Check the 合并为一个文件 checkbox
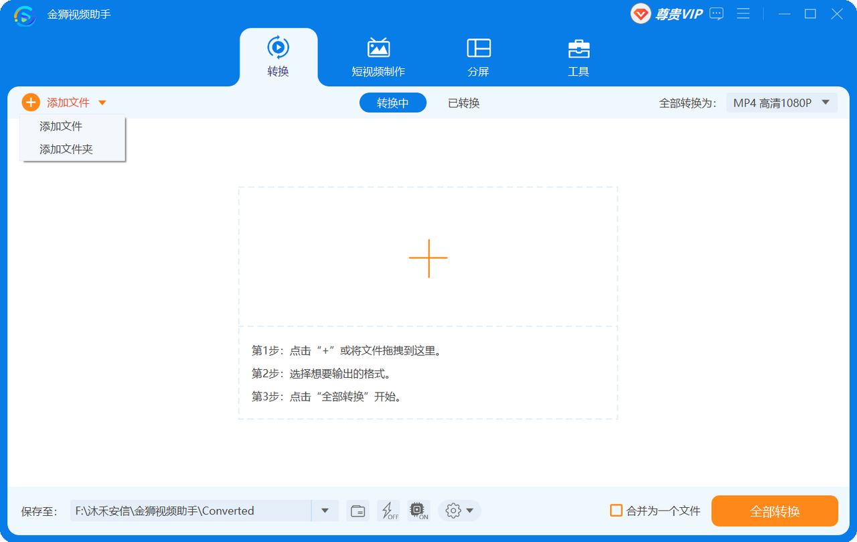857x542 pixels. pyautogui.click(x=616, y=511)
